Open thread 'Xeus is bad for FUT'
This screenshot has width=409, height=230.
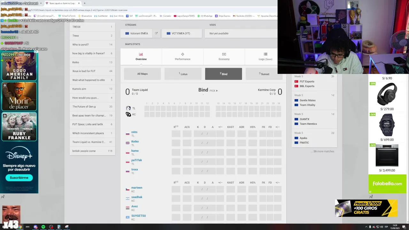[x=92, y=71]
